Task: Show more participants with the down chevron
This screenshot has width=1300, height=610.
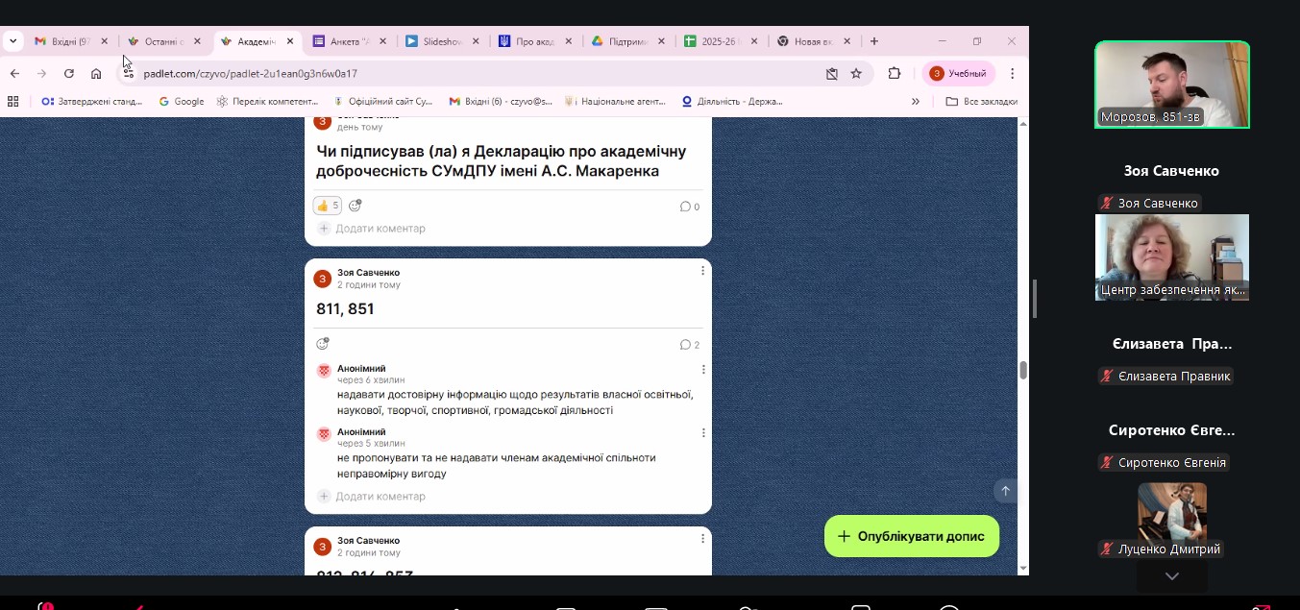Action: (1171, 576)
